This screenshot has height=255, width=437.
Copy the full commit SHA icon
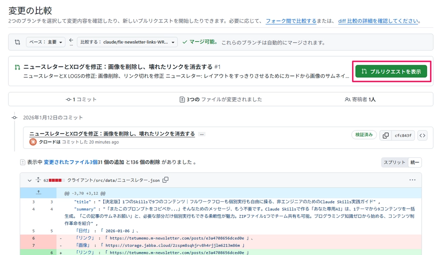(386, 136)
